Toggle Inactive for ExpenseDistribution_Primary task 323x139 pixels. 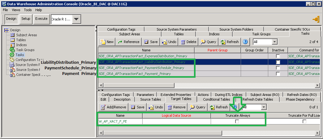pyautogui.click(x=278, y=56)
